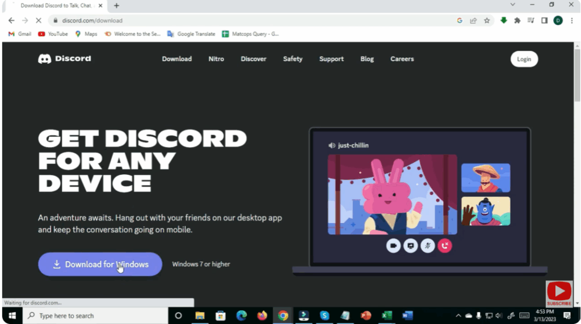The width and height of the screenshot is (581, 324).
Task: Click the volume speaker tray icon
Action: pos(499,315)
